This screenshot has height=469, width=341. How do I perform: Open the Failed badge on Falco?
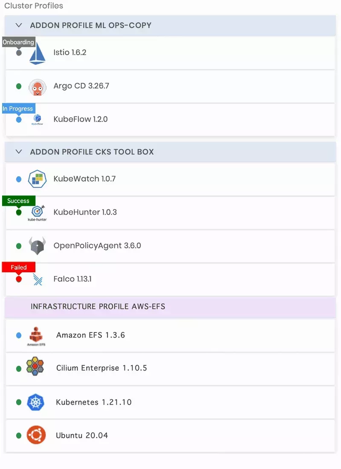pyautogui.click(x=19, y=267)
